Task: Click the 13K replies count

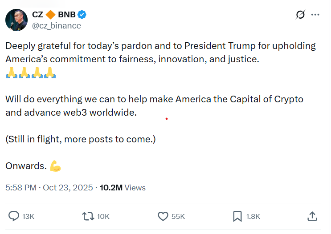Action: click(28, 217)
